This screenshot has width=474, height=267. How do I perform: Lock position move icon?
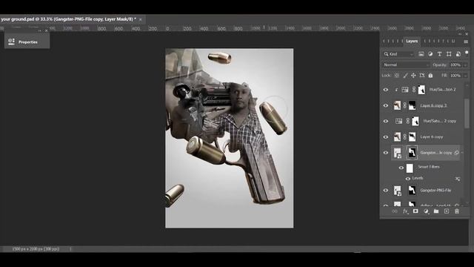tap(413, 76)
